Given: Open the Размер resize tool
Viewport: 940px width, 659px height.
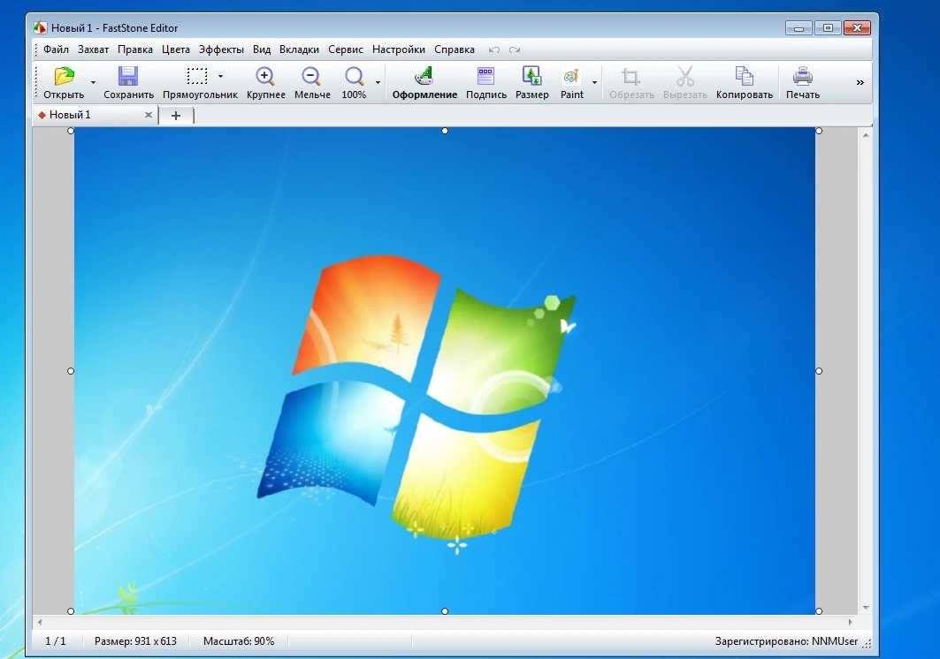Looking at the screenshot, I should click(x=531, y=77).
